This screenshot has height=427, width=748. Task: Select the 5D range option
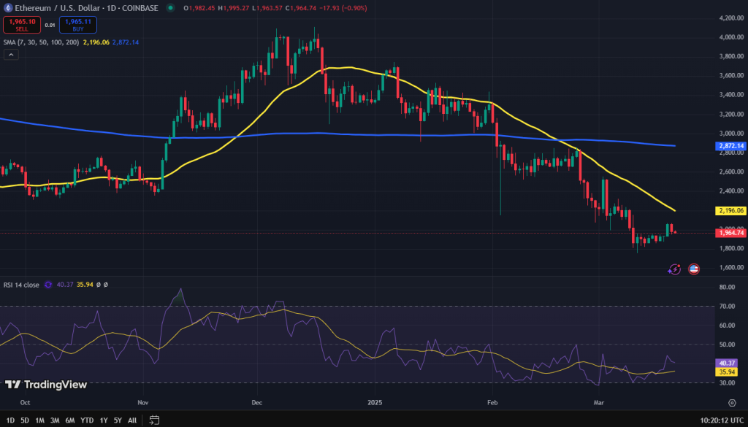coord(23,420)
